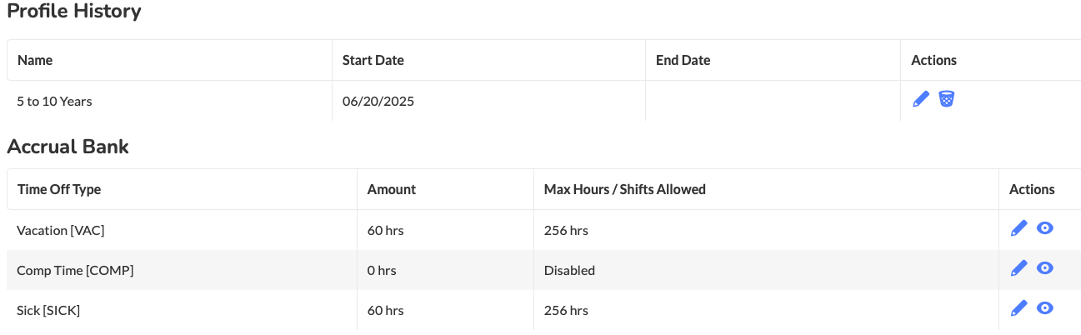
Task: Click Max Hours / Shifts Allowed header
Action: (x=625, y=189)
